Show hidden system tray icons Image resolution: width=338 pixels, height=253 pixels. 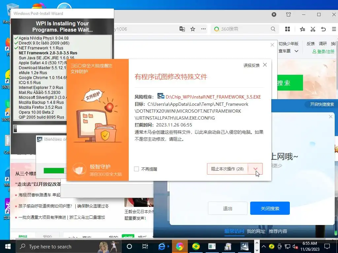click(264, 246)
